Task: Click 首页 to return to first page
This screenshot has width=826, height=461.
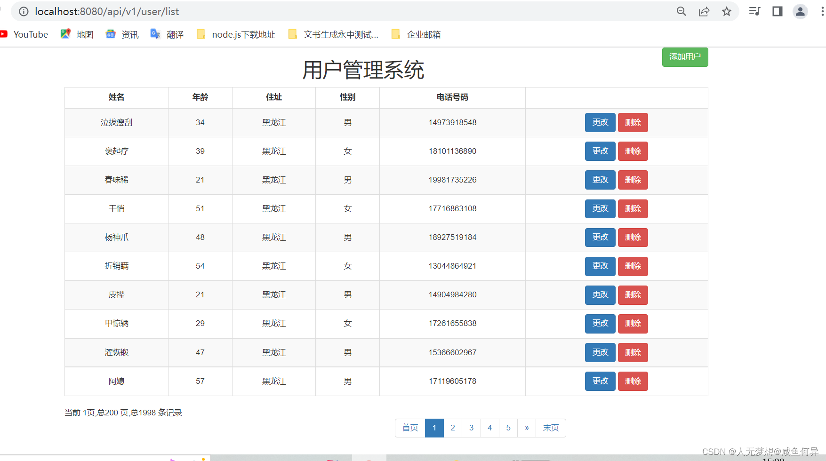Action: 410,428
